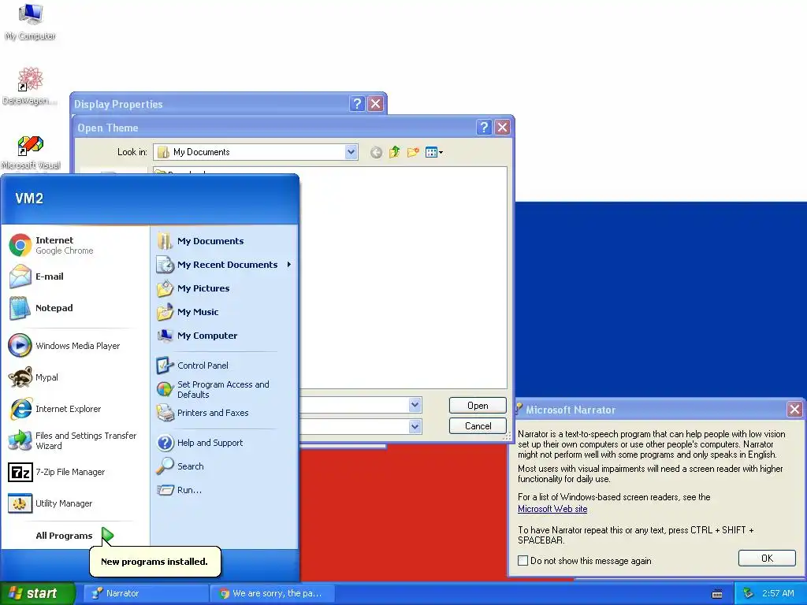Click the Display Properties help button

[x=357, y=104]
